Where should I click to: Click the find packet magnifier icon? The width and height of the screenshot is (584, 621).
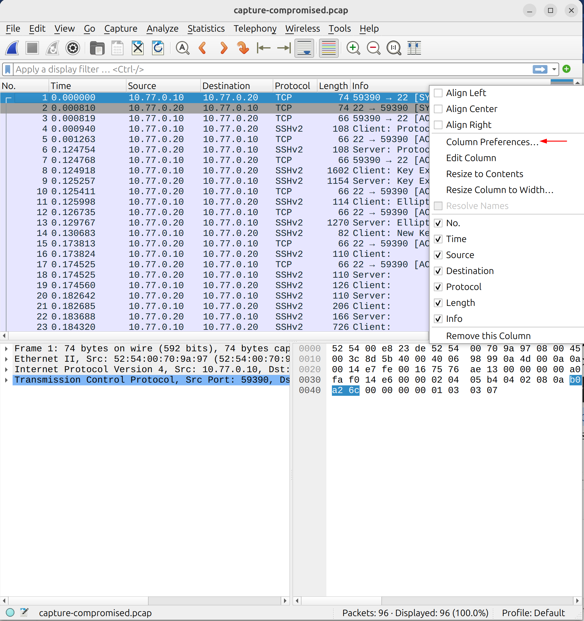point(183,48)
